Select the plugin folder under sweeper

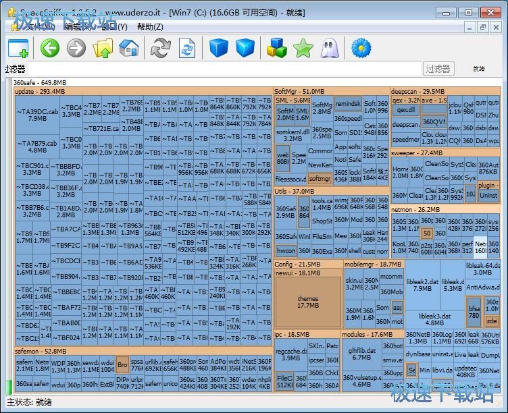[488, 185]
